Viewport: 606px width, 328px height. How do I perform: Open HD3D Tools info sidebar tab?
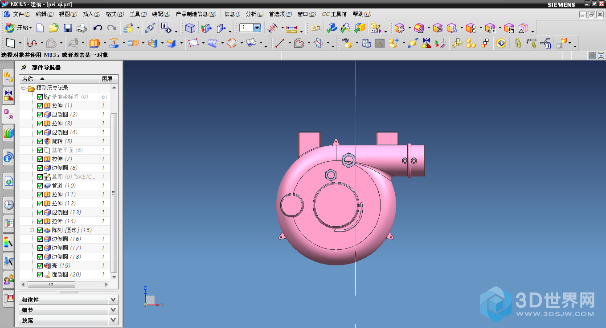click(8, 157)
